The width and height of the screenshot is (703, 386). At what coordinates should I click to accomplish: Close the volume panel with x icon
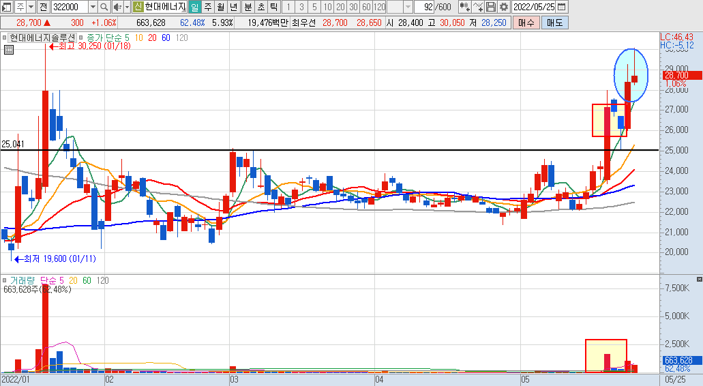point(700,280)
